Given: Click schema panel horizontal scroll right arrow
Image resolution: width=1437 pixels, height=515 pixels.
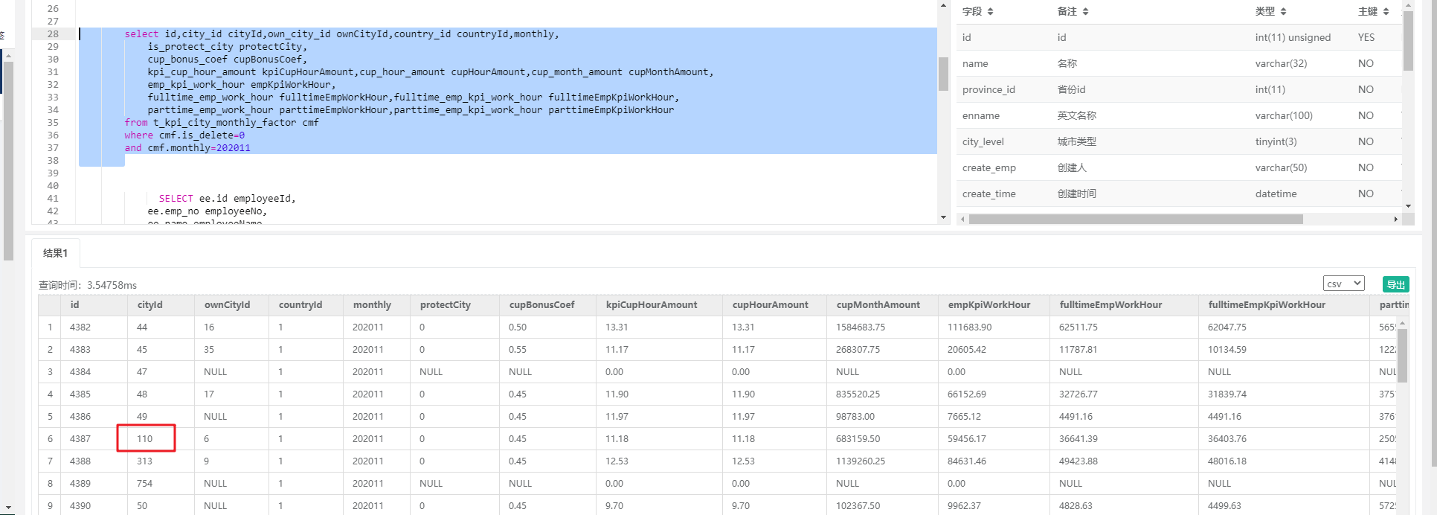Looking at the screenshot, I should (1395, 220).
